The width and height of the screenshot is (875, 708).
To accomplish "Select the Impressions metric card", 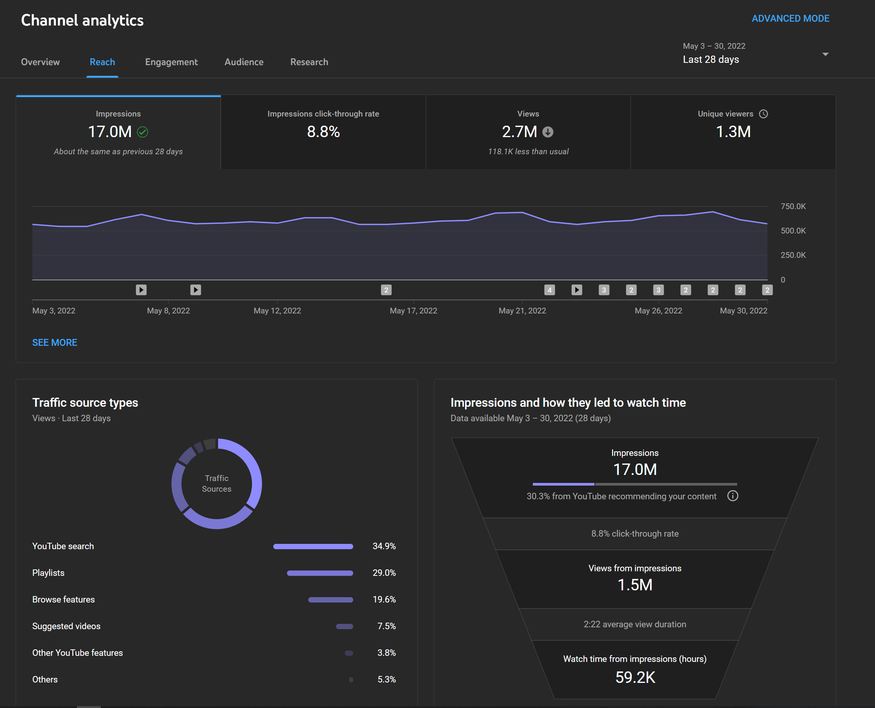I will click(118, 132).
